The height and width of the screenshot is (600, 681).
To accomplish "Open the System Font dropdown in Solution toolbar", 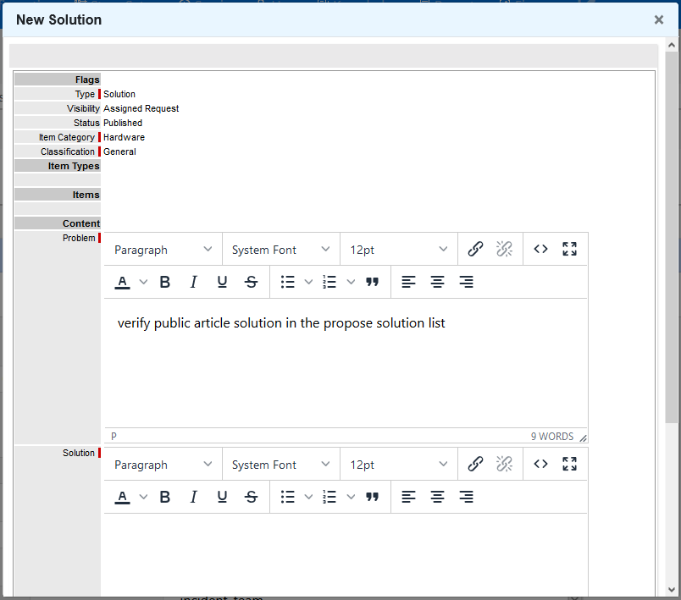I will (280, 463).
